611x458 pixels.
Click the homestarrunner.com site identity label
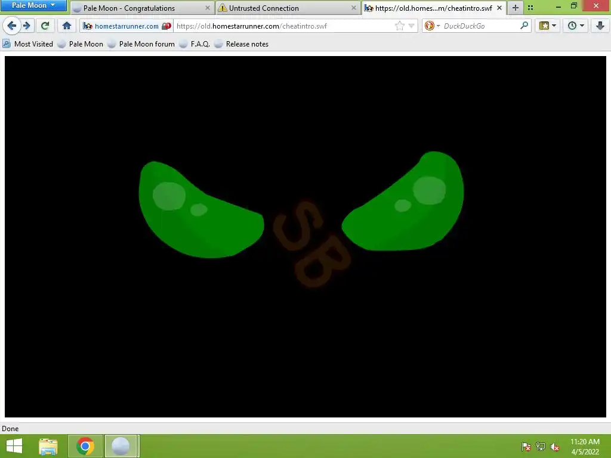click(x=126, y=26)
